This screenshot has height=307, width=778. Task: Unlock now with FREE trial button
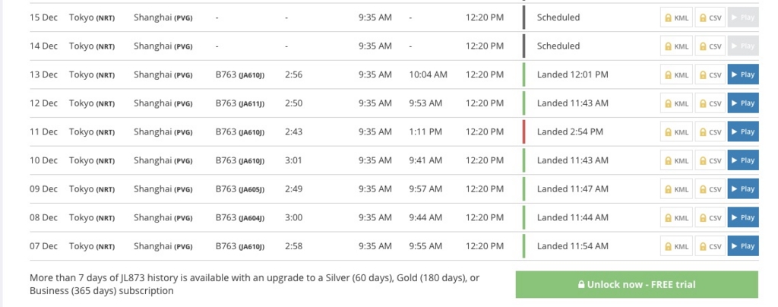pos(637,285)
